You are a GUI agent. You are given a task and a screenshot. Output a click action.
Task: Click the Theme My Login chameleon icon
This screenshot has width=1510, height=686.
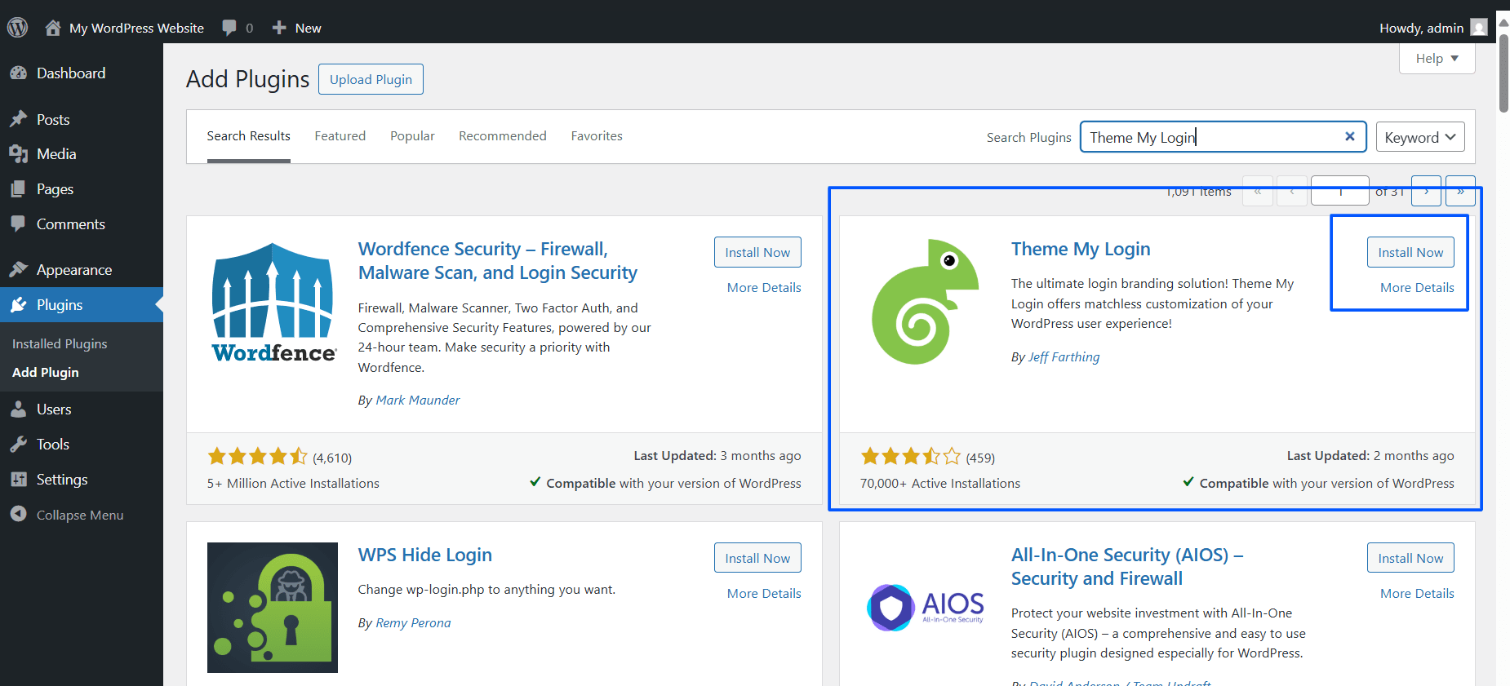pyautogui.click(x=926, y=302)
